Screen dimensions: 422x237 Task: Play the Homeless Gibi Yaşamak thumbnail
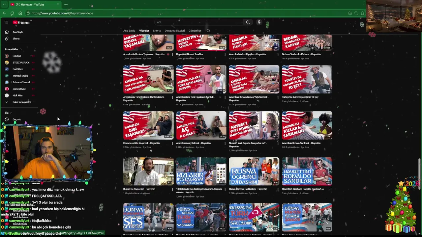(148, 125)
